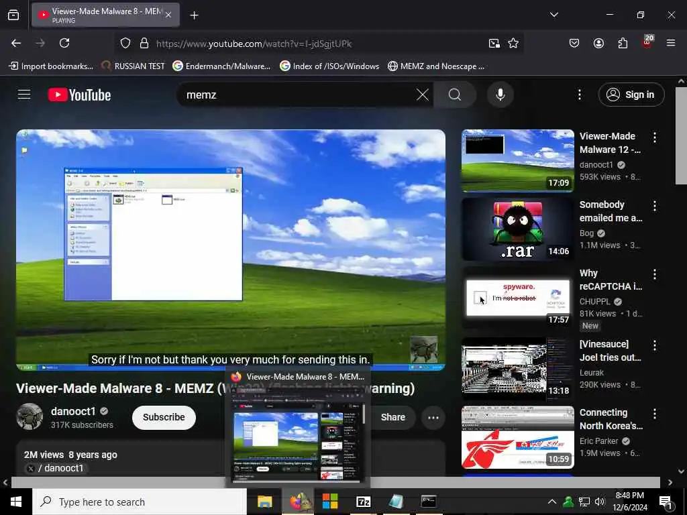Click the page vertical scrollbar thumb

[x=681, y=135]
